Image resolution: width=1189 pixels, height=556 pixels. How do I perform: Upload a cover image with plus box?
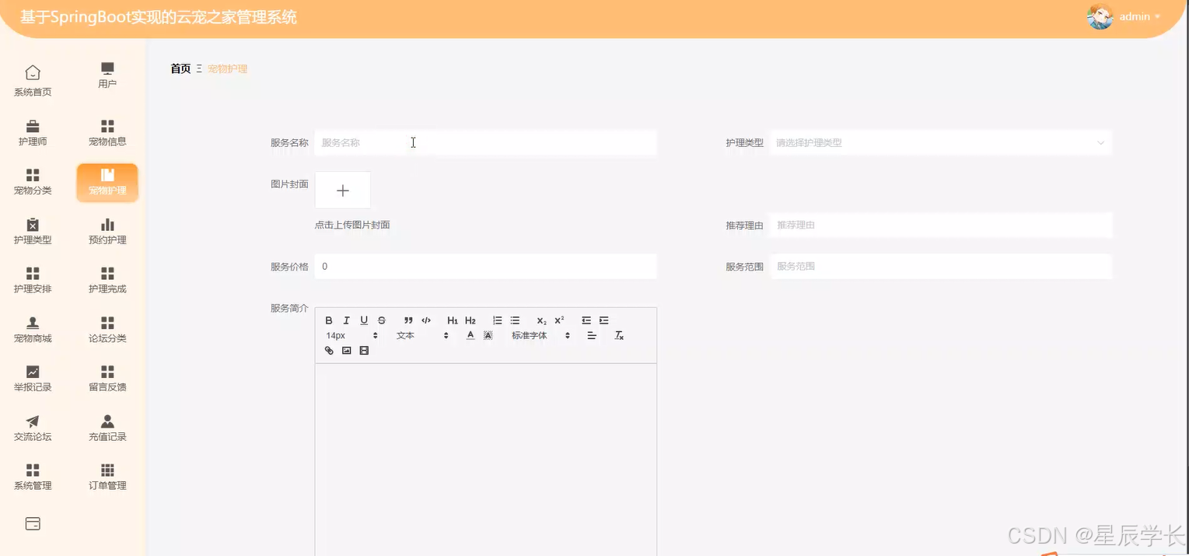click(x=343, y=191)
